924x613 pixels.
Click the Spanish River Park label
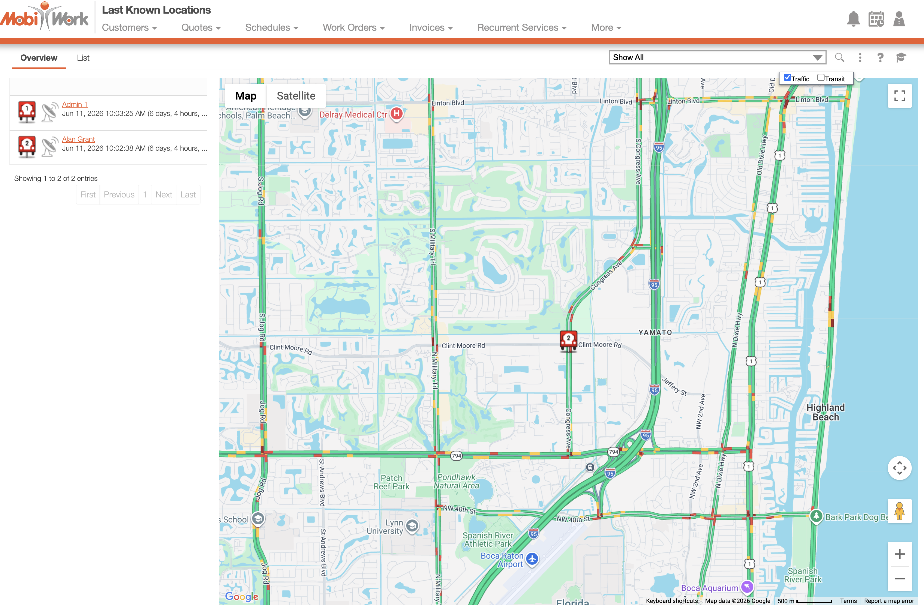[803, 575]
